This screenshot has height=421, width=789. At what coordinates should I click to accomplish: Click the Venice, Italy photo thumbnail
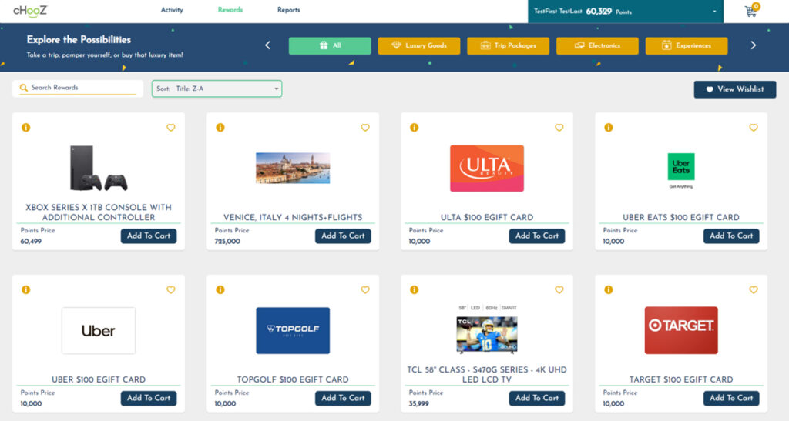point(293,169)
